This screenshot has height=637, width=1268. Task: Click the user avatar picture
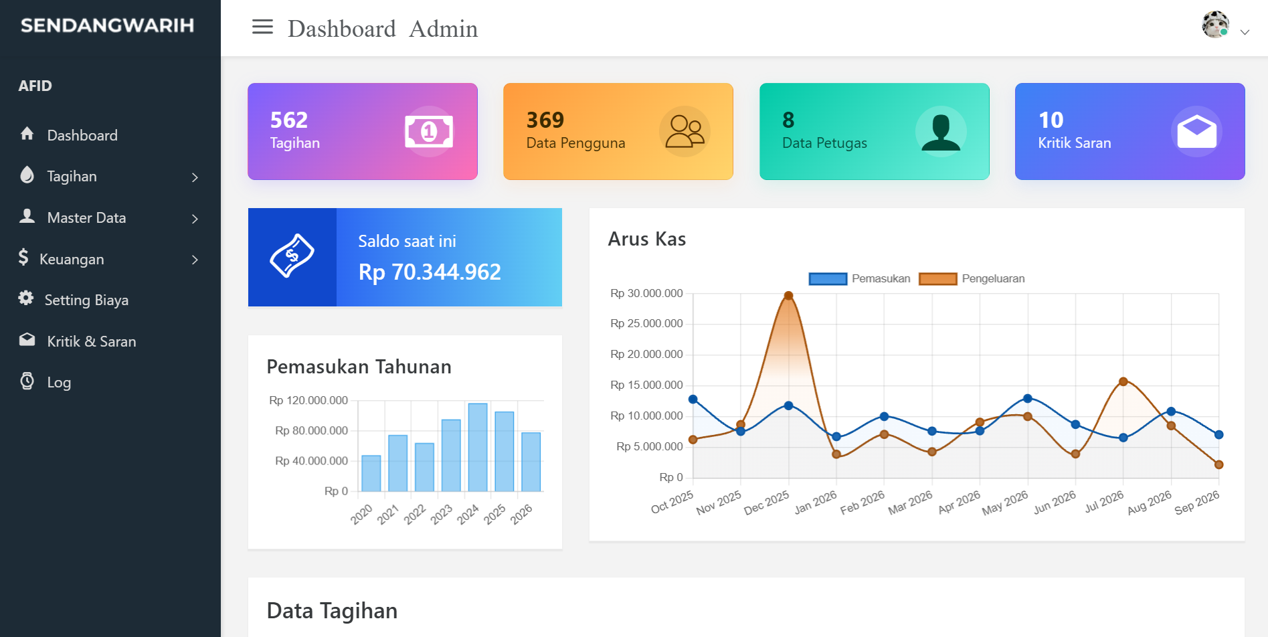coord(1215,25)
